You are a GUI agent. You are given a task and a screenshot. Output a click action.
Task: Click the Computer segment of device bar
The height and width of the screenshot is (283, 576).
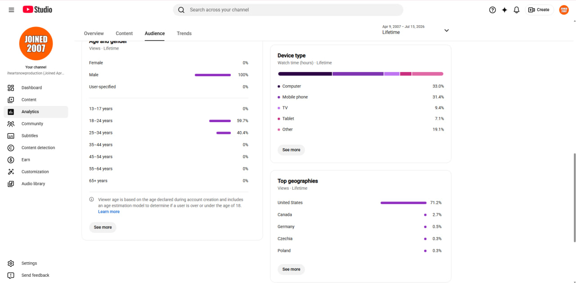[x=305, y=74]
